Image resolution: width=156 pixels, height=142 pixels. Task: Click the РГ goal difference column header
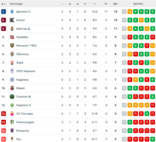106,4
